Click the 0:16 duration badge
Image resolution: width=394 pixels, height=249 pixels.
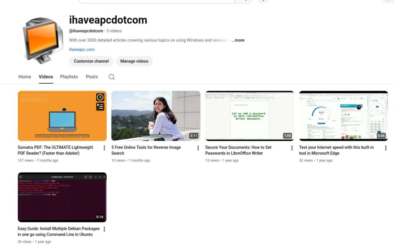click(x=100, y=217)
